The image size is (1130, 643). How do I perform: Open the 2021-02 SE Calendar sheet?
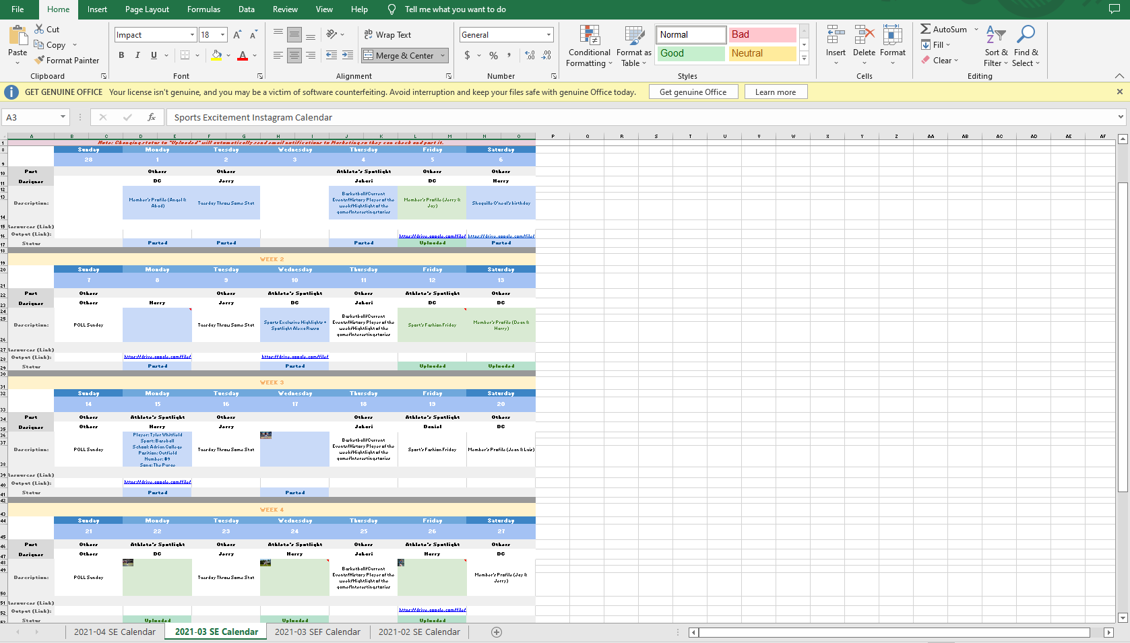419,632
